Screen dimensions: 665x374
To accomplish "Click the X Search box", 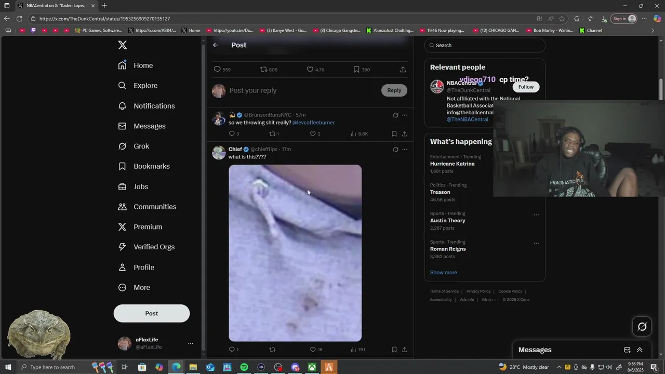I will pyautogui.click(x=485, y=45).
